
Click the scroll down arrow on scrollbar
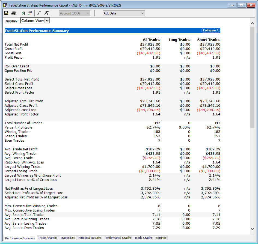(252, 229)
